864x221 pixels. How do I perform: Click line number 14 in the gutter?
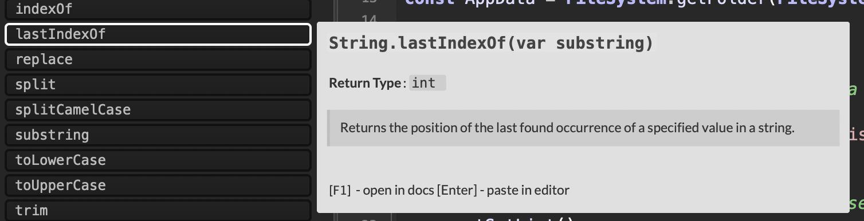tap(370, 19)
